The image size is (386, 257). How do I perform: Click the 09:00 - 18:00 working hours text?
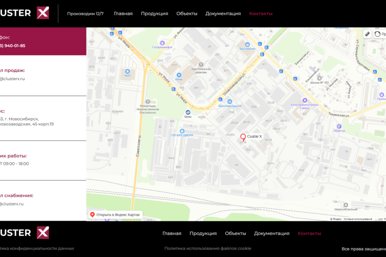(14, 164)
